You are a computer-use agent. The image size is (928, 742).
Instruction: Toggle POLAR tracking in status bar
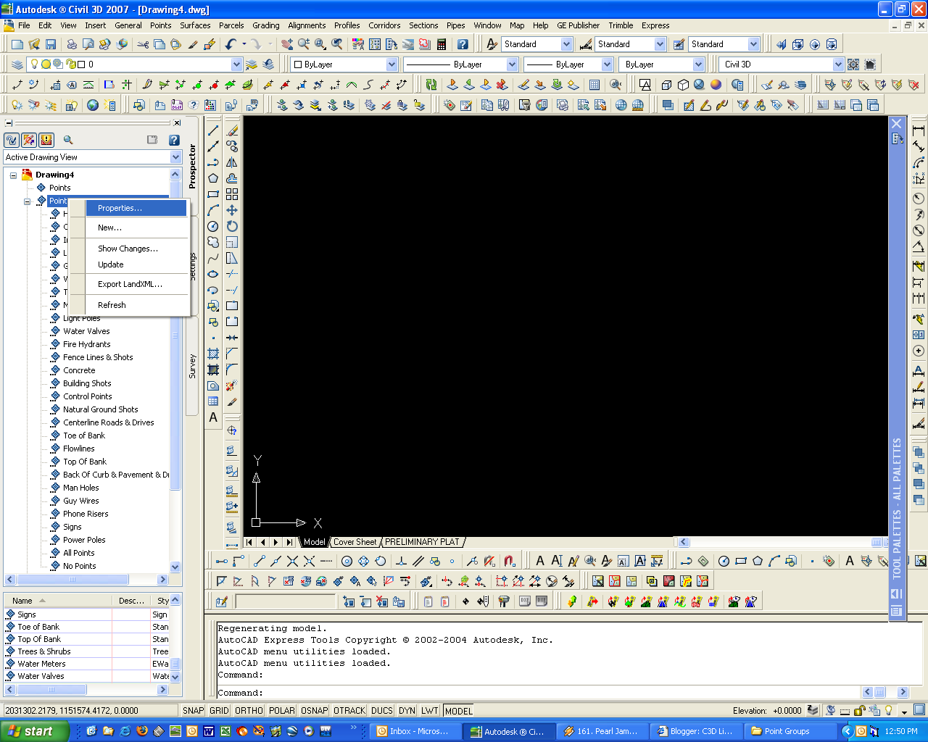[282, 711]
